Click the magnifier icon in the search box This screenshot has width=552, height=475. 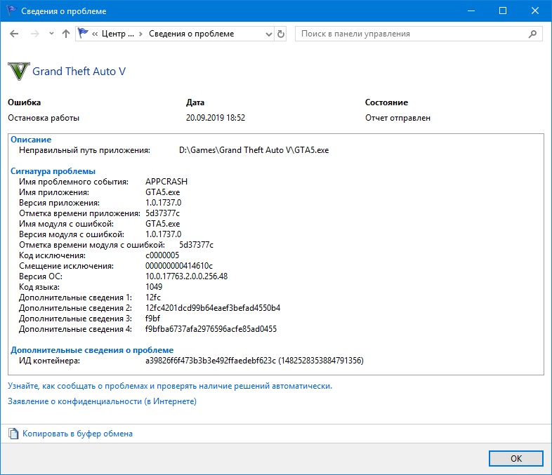[x=534, y=34]
